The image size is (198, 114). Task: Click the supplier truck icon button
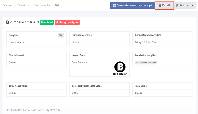pos(61,35)
